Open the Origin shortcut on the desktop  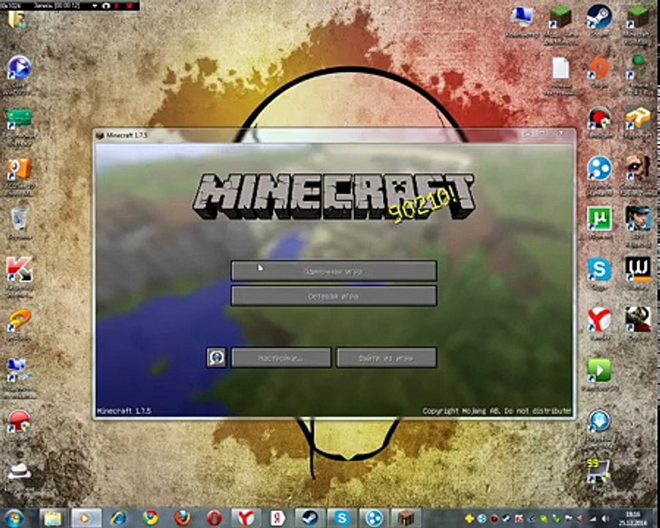click(599, 69)
